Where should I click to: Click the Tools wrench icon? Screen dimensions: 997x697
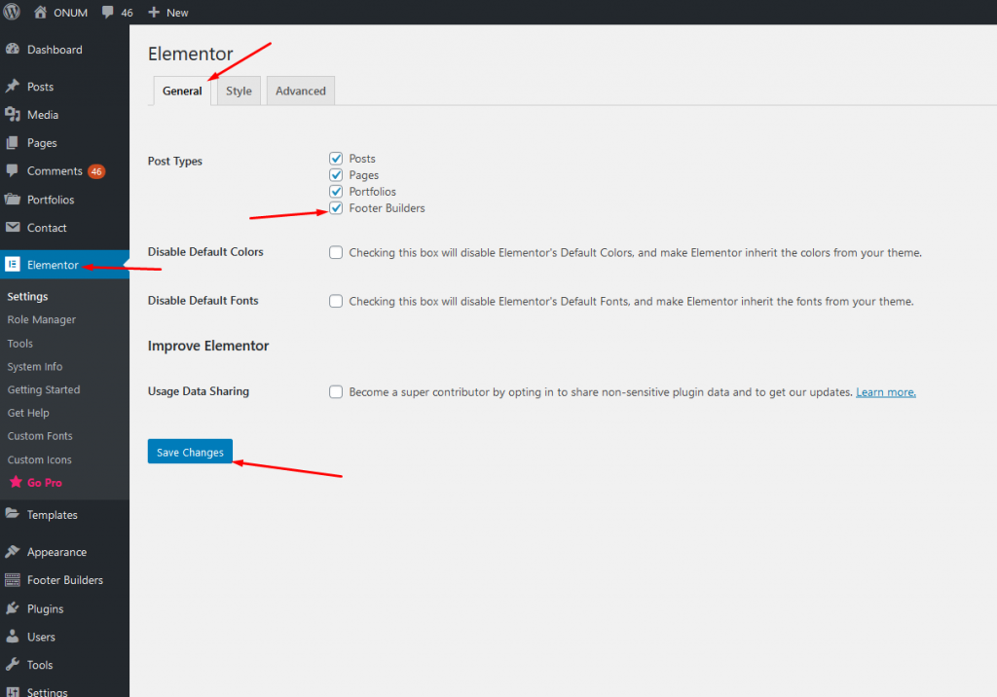pos(12,665)
